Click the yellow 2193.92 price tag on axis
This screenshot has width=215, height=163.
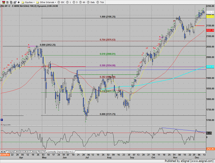pos(210,16)
